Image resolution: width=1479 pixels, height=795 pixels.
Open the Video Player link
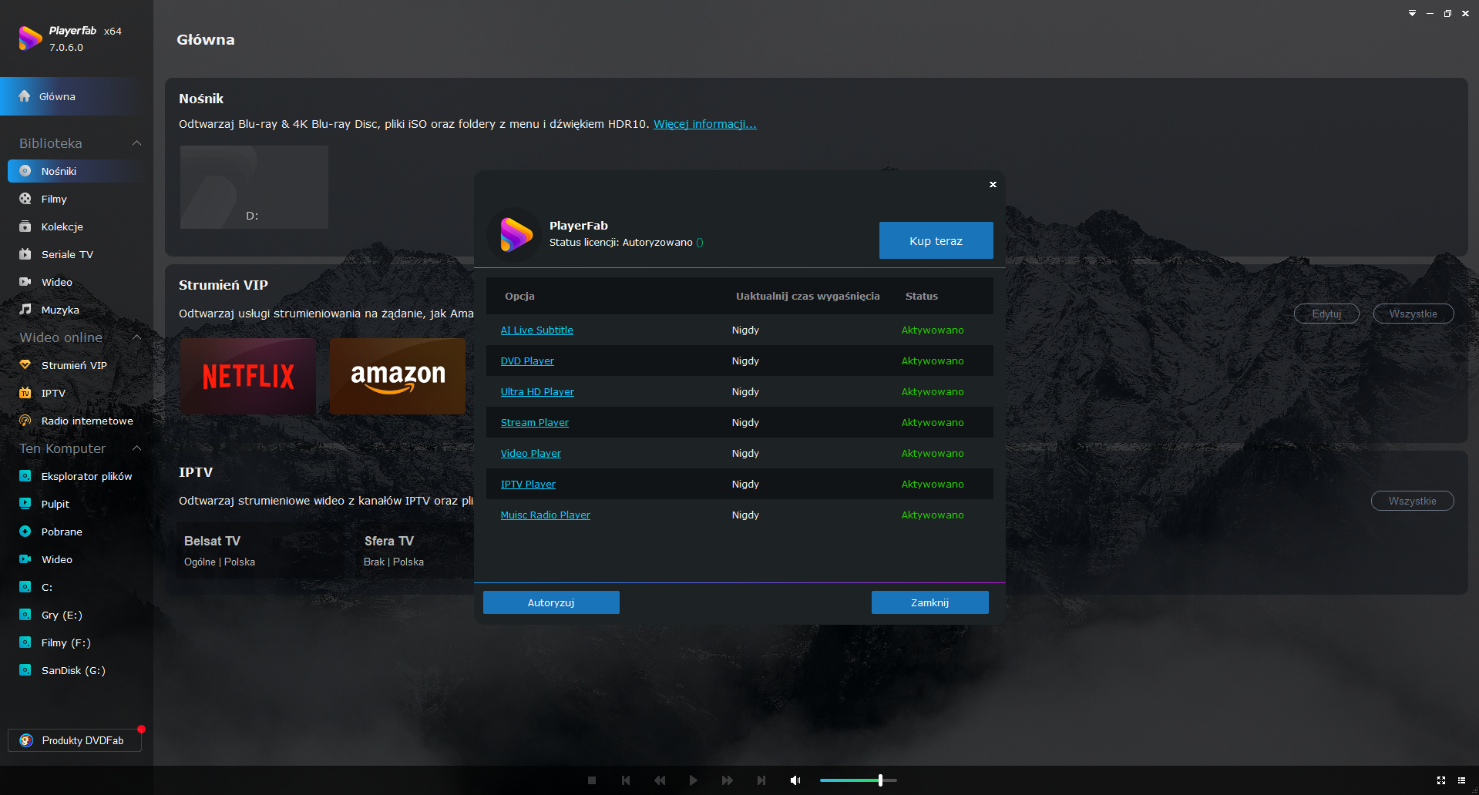[x=531, y=454]
